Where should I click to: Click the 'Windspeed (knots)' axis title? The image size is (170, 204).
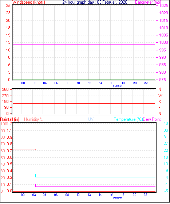29,2
